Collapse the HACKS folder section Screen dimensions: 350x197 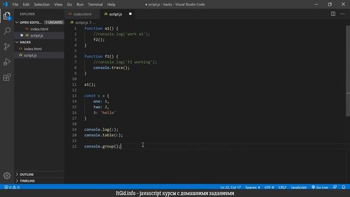17,42
